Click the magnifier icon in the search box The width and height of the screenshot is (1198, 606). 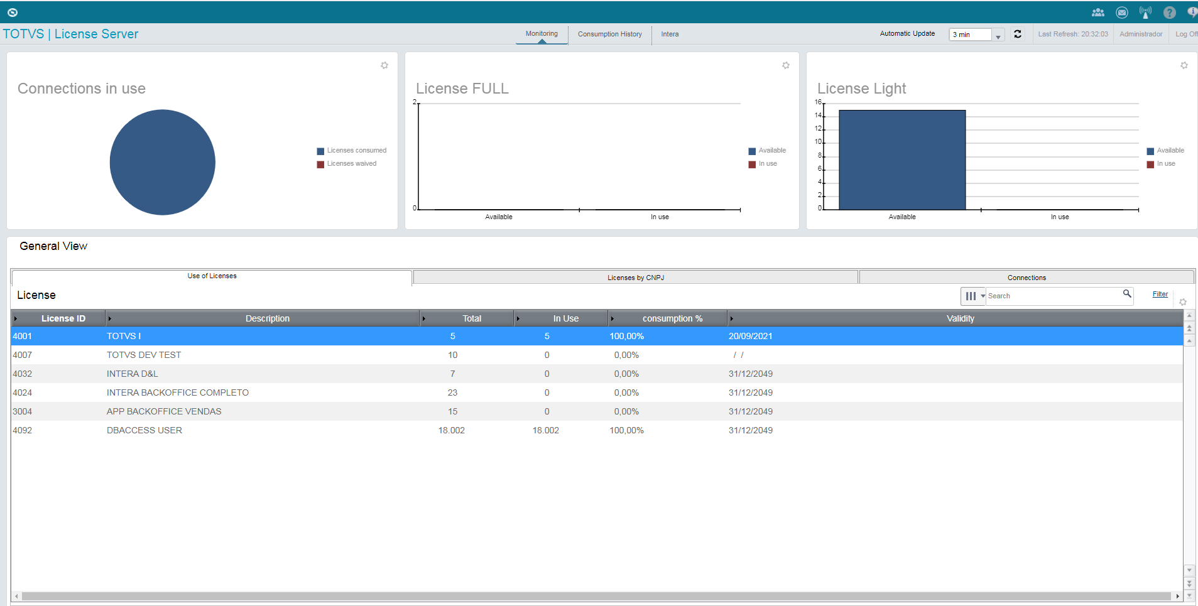[x=1127, y=293]
